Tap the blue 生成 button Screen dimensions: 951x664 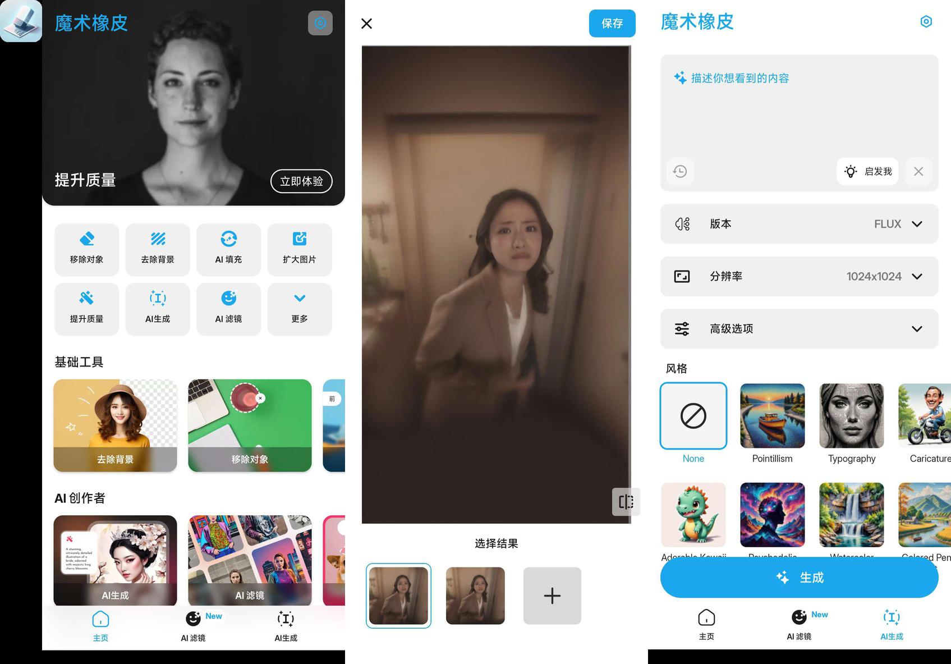click(799, 578)
